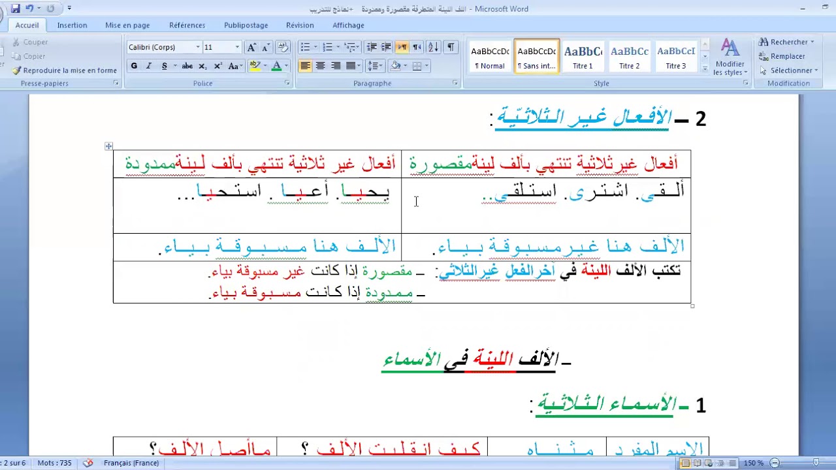
Task: Apply the green font color
Action: [x=276, y=66]
